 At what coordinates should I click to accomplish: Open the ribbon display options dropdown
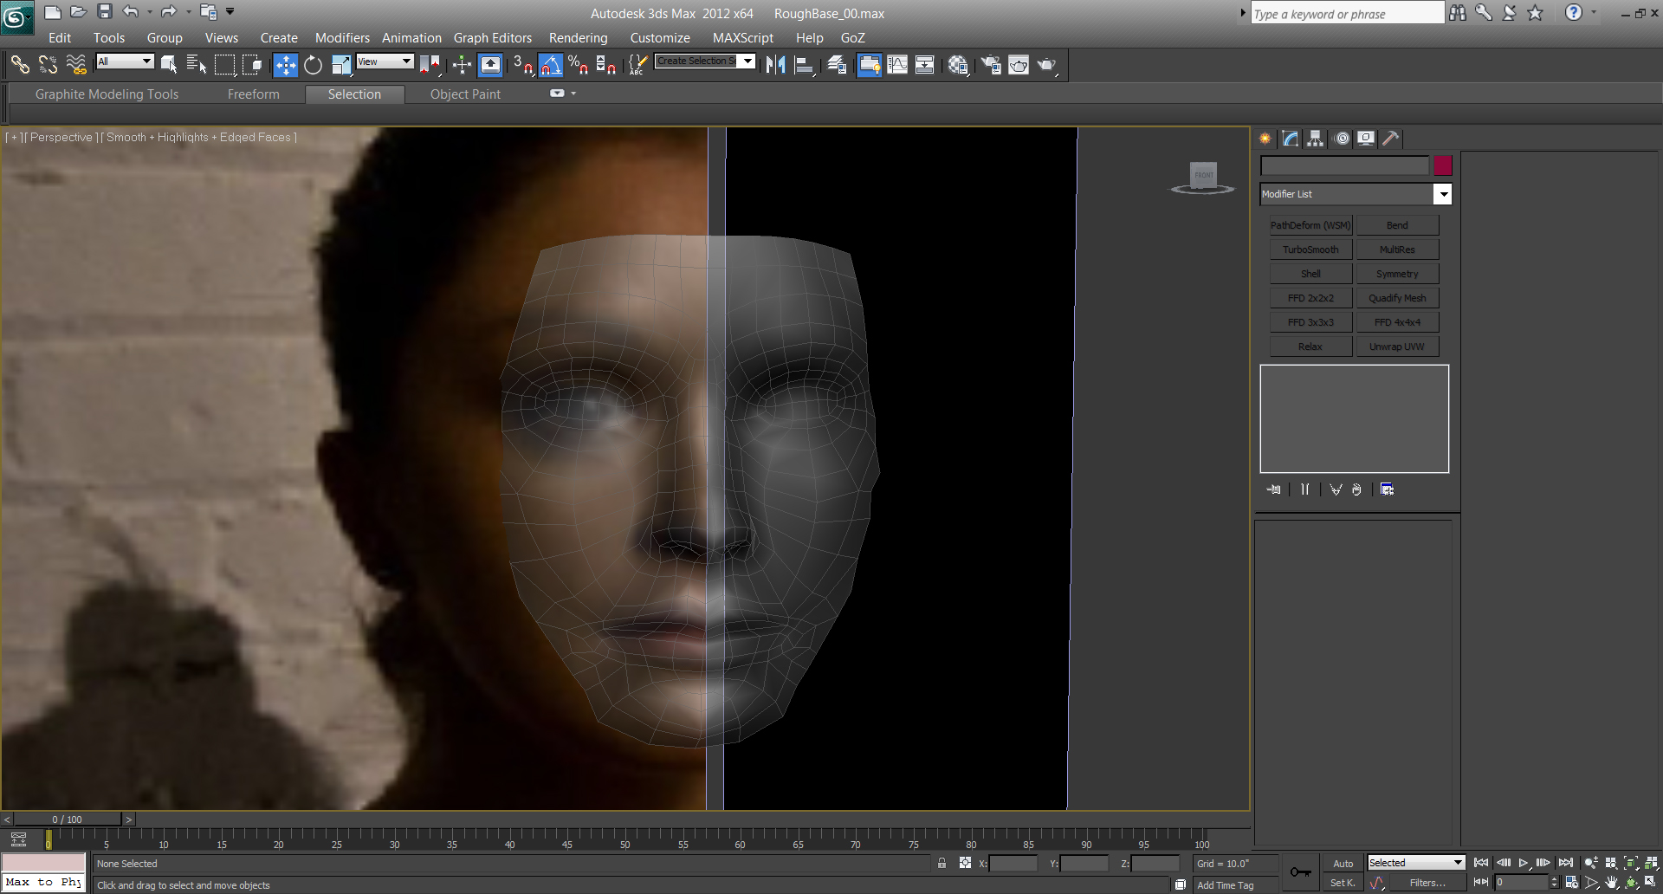[573, 94]
